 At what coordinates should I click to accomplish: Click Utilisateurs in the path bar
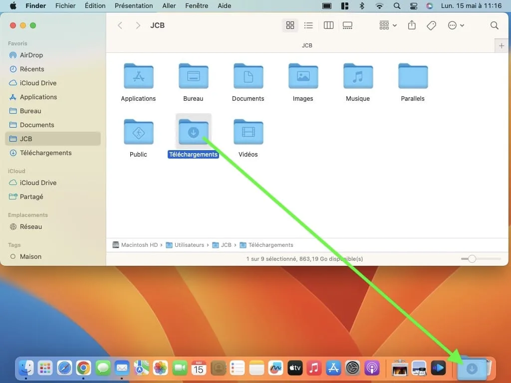point(185,245)
